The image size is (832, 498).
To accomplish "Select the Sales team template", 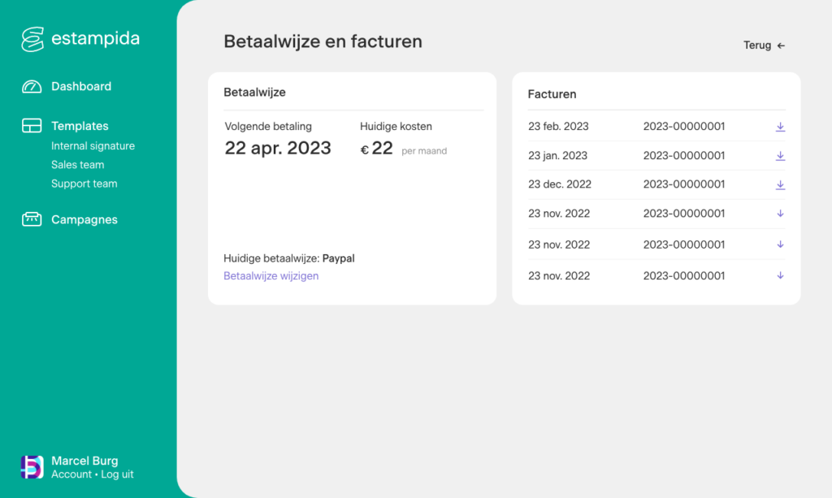I will (x=78, y=165).
